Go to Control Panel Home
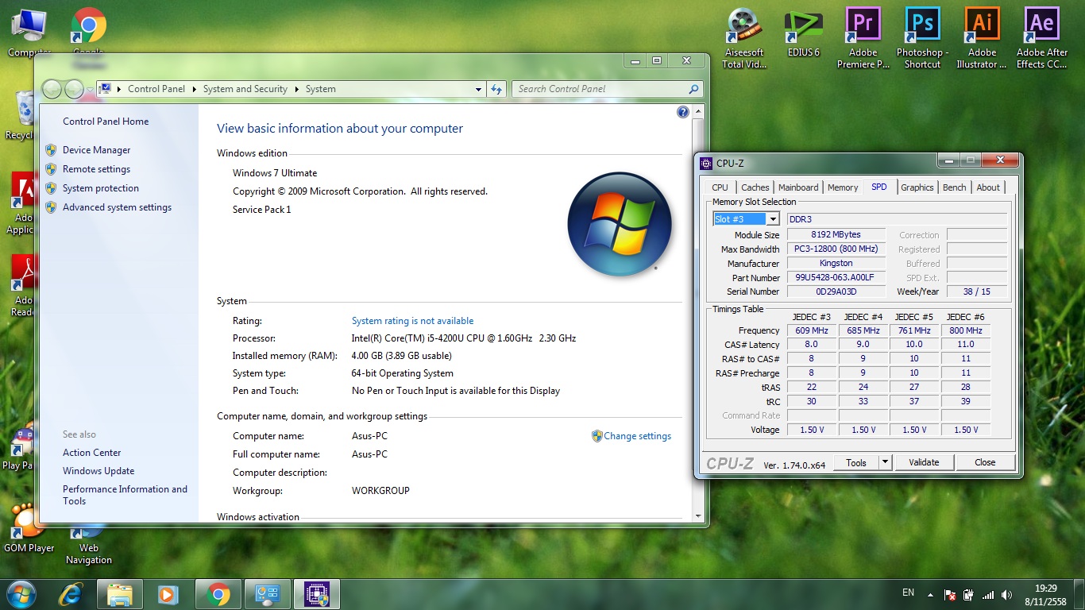The width and height of the screenshot is (1085, 610). coord(106,122)
